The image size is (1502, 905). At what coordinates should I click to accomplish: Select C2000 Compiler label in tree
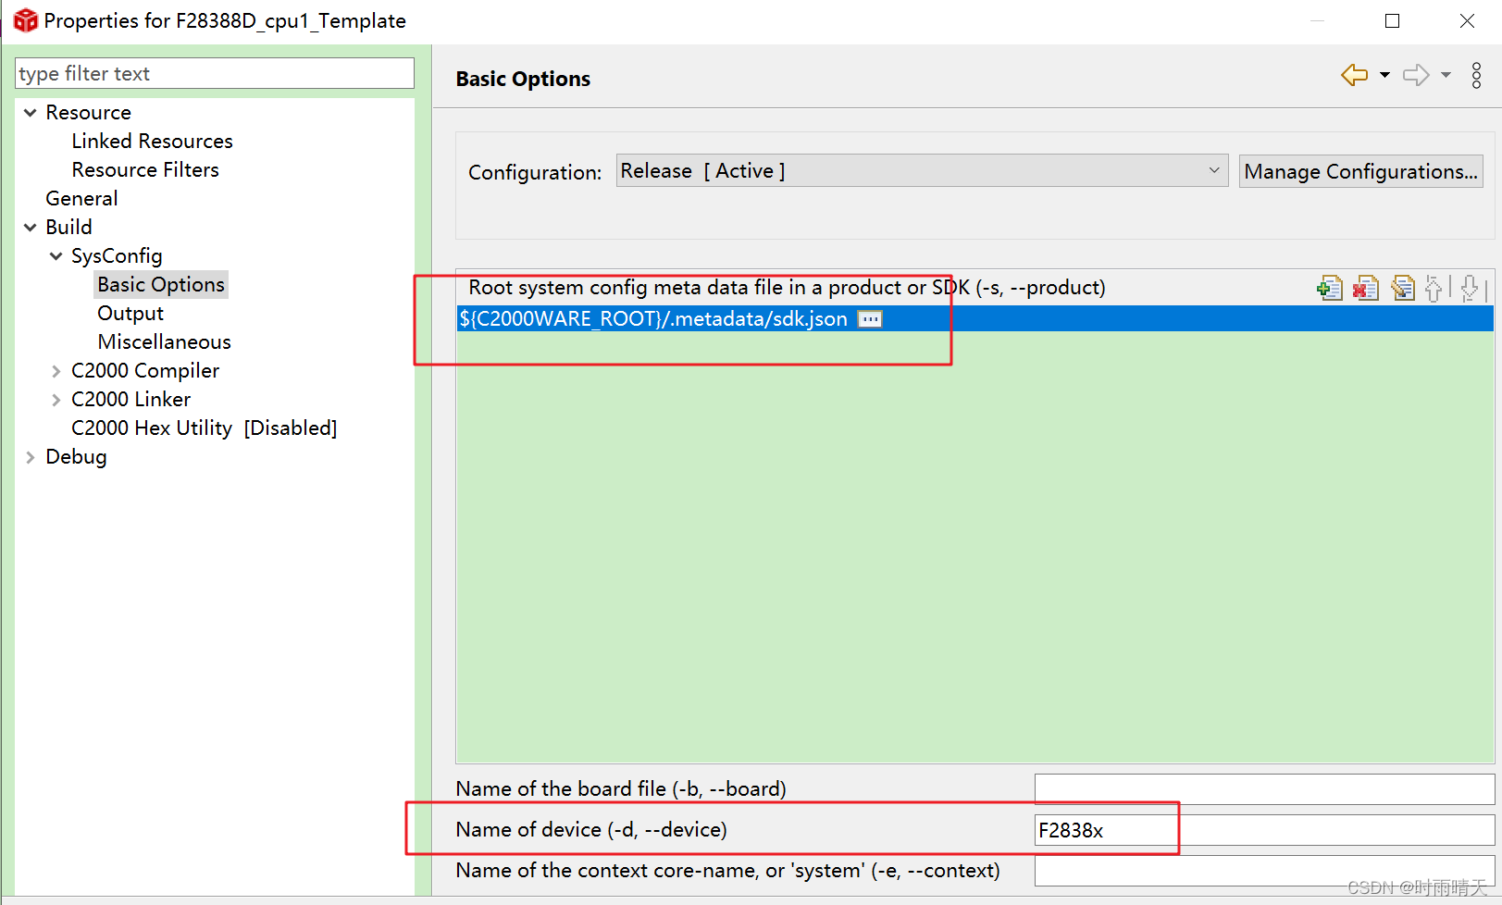[x=145, y=370]
